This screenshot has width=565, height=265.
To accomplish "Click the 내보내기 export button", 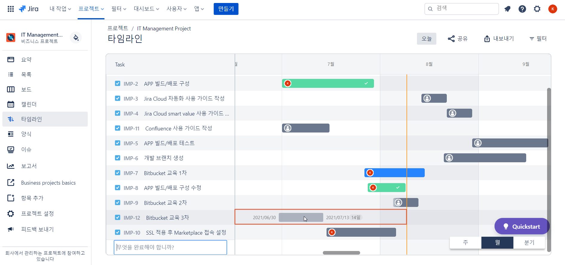I will 499,39.
